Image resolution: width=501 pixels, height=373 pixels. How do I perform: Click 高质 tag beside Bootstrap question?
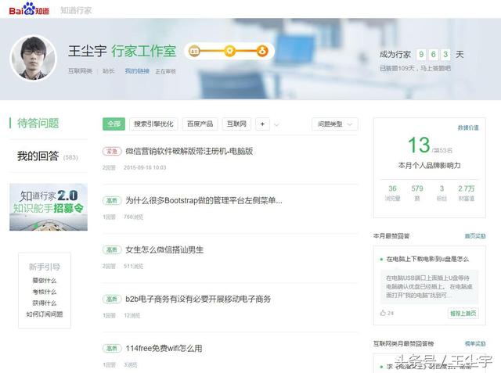pos(112,200)
